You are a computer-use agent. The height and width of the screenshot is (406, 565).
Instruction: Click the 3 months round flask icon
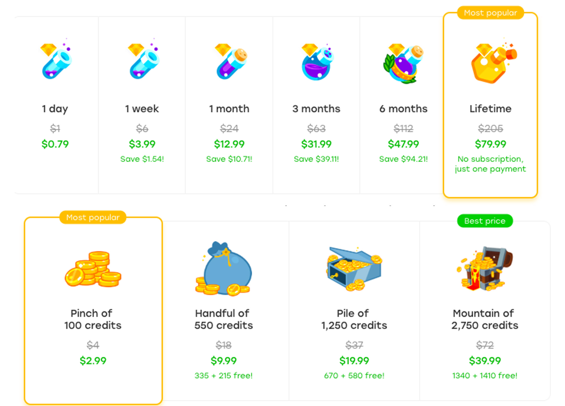pyautogui.click(x=317, y=63)
